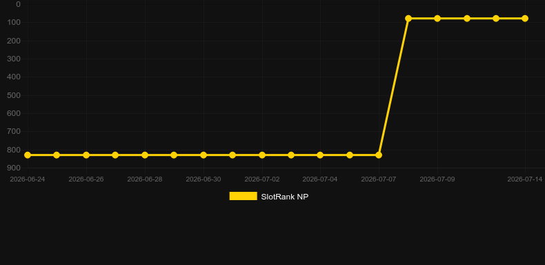
Task: Click the 800 y-axis label
Action: point(14,150)
